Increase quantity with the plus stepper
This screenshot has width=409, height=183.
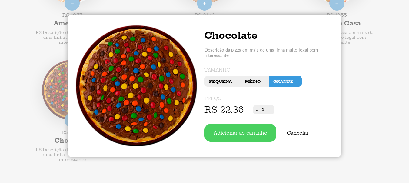[x=270, y=110]
